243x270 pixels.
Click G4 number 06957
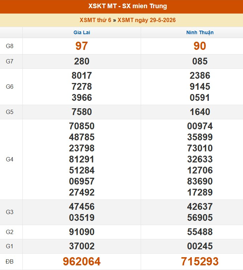82,181
